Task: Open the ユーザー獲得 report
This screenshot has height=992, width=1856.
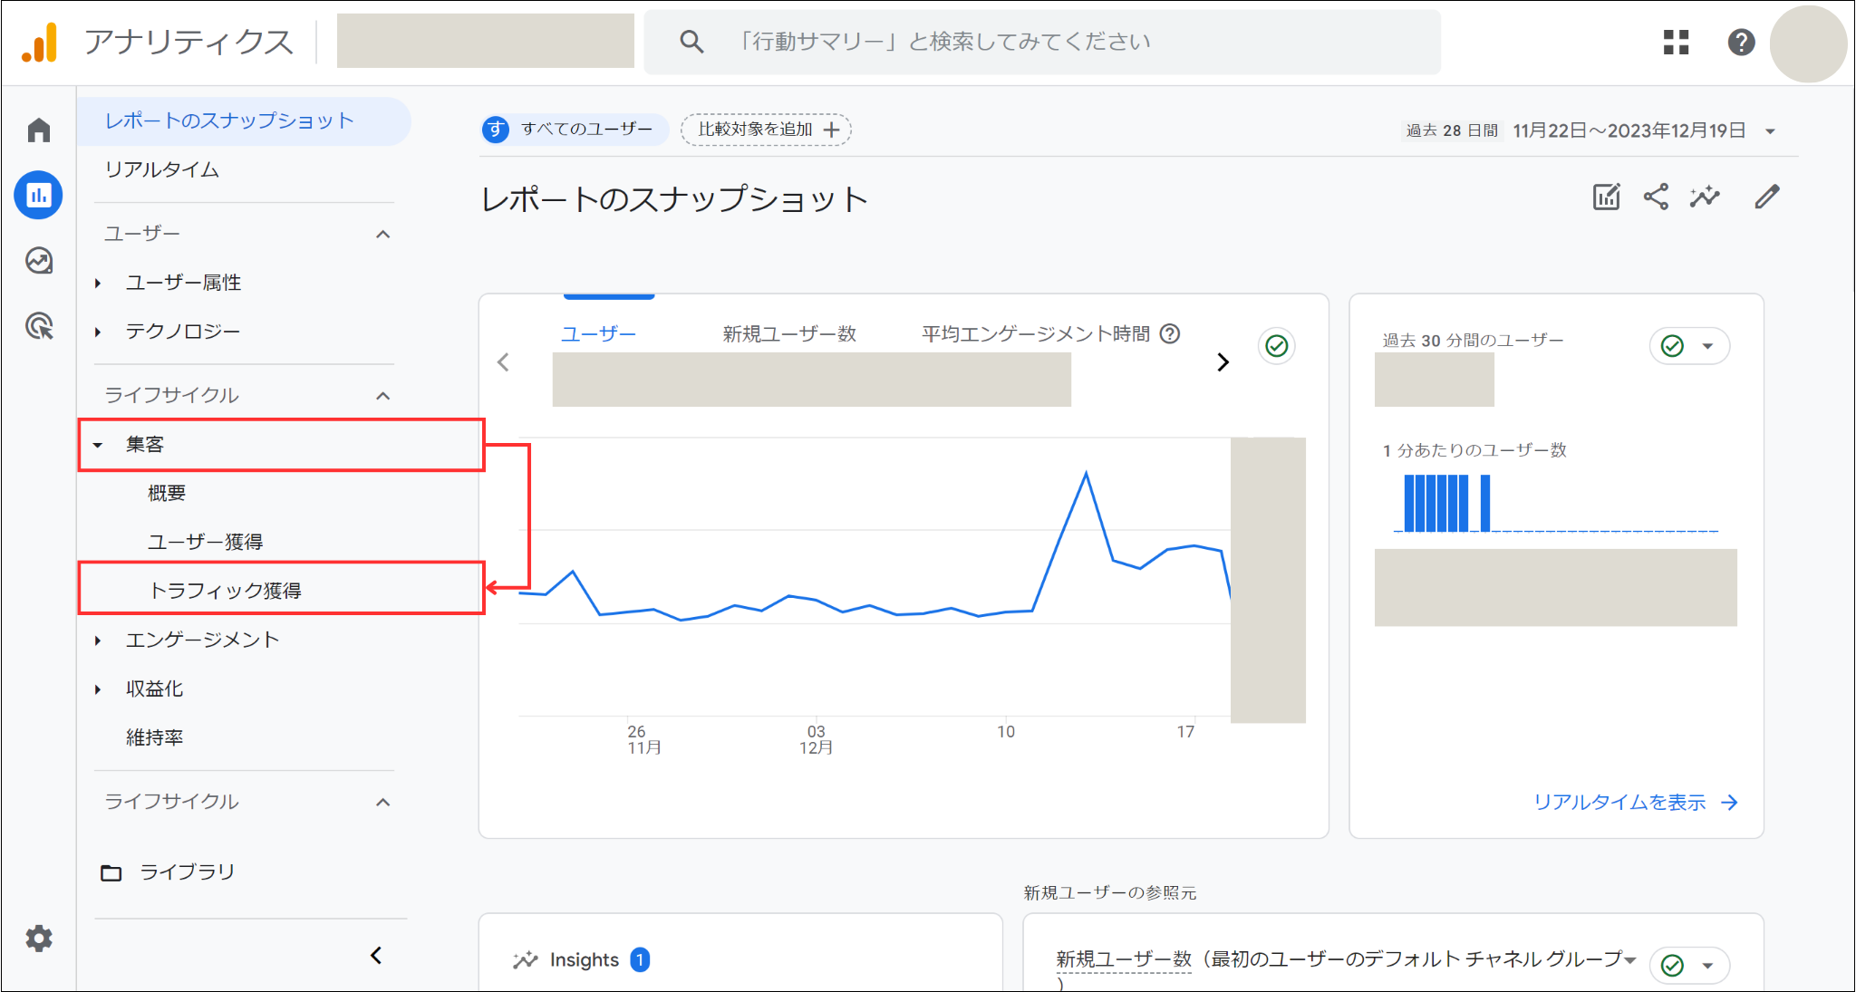Action: pos(205,542)
